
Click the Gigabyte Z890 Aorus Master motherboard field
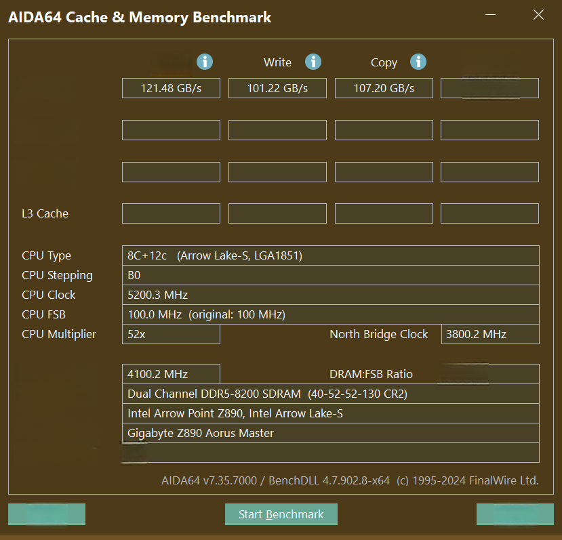coord(330,433)
